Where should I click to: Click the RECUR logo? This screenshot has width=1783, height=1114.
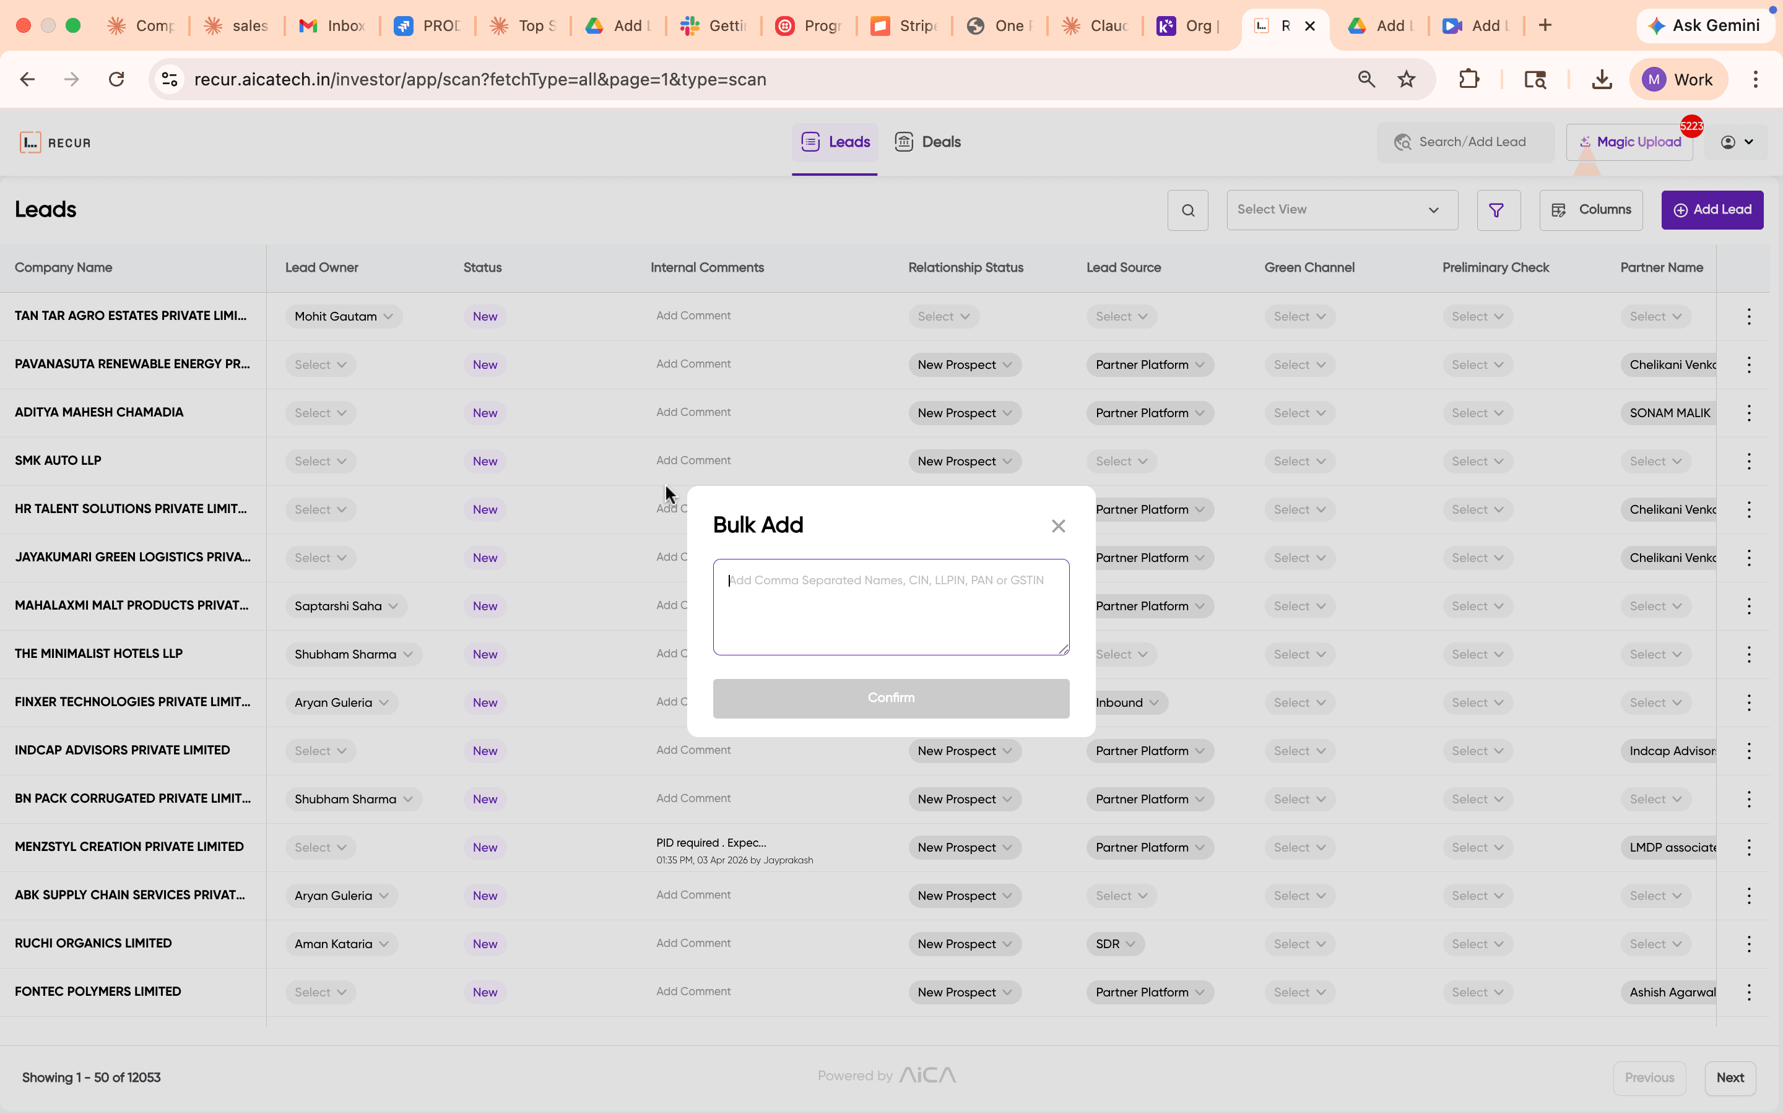click(55, 142)
